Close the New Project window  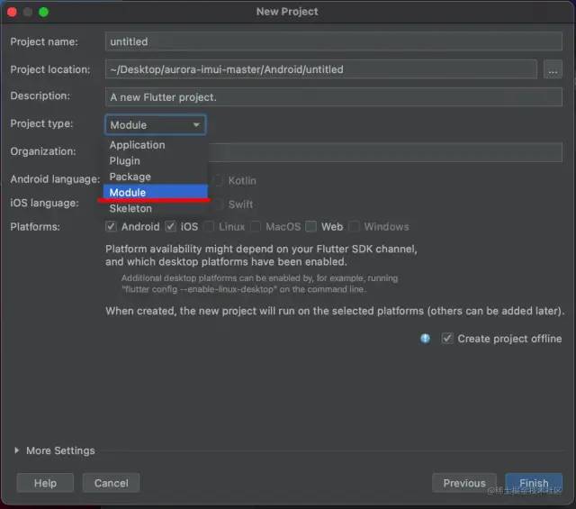pyautogui.click(x=12, y=12)
